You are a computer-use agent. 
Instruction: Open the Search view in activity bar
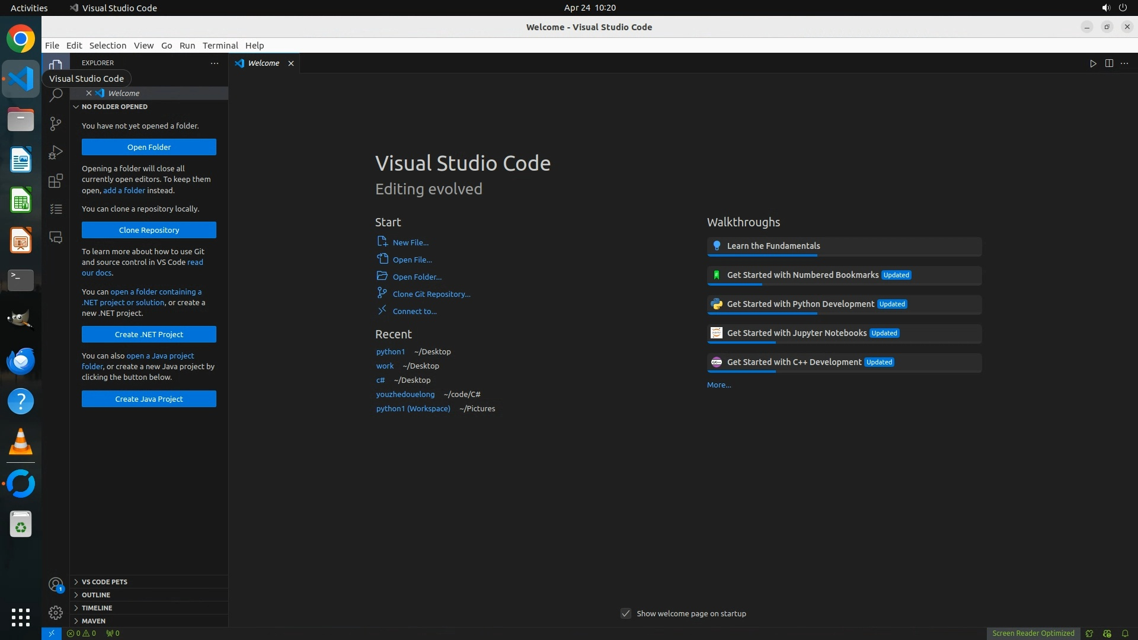tap(56, 95)
